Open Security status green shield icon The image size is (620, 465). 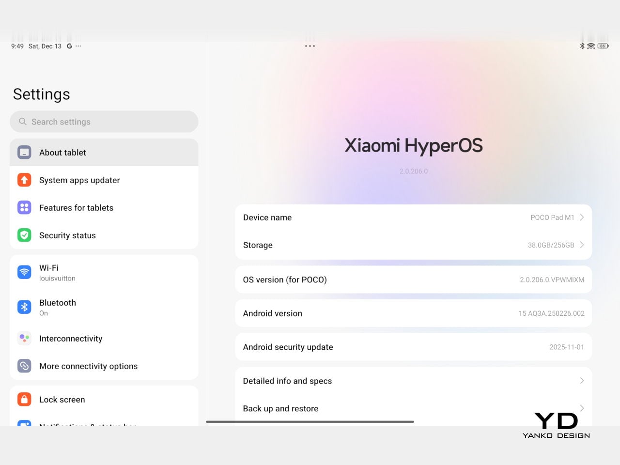click(24, 235)
